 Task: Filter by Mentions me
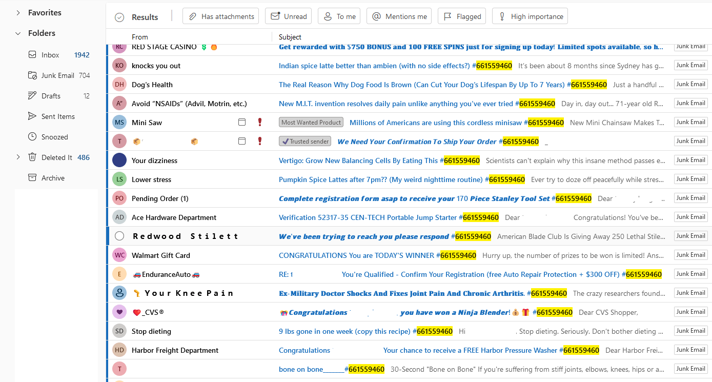click(x=399, y=16)
